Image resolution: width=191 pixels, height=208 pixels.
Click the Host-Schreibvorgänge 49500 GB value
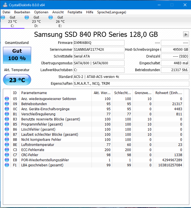tap(175, 50)
